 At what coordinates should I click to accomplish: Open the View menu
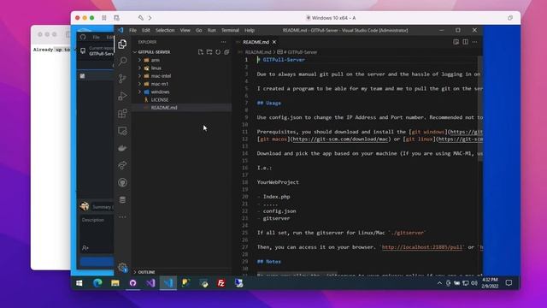[x=185, y=31]
